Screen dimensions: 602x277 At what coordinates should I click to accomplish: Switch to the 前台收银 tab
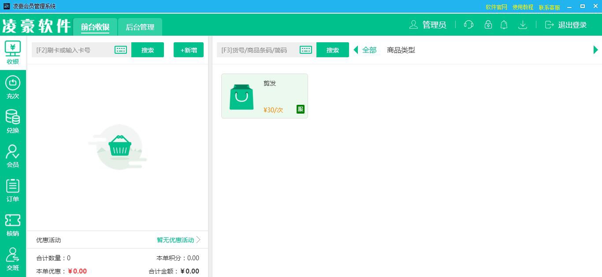[x=94, y=27]
